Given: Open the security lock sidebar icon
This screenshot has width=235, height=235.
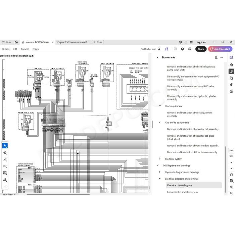Looking at the screenshot, I should click(231, 91).
